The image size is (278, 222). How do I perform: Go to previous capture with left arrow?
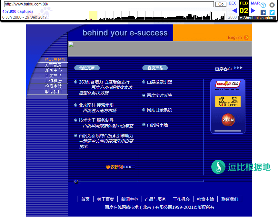click(x=234, y=11)
